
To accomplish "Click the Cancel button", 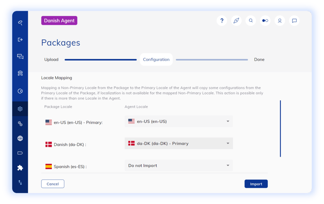I will point(53,184).
